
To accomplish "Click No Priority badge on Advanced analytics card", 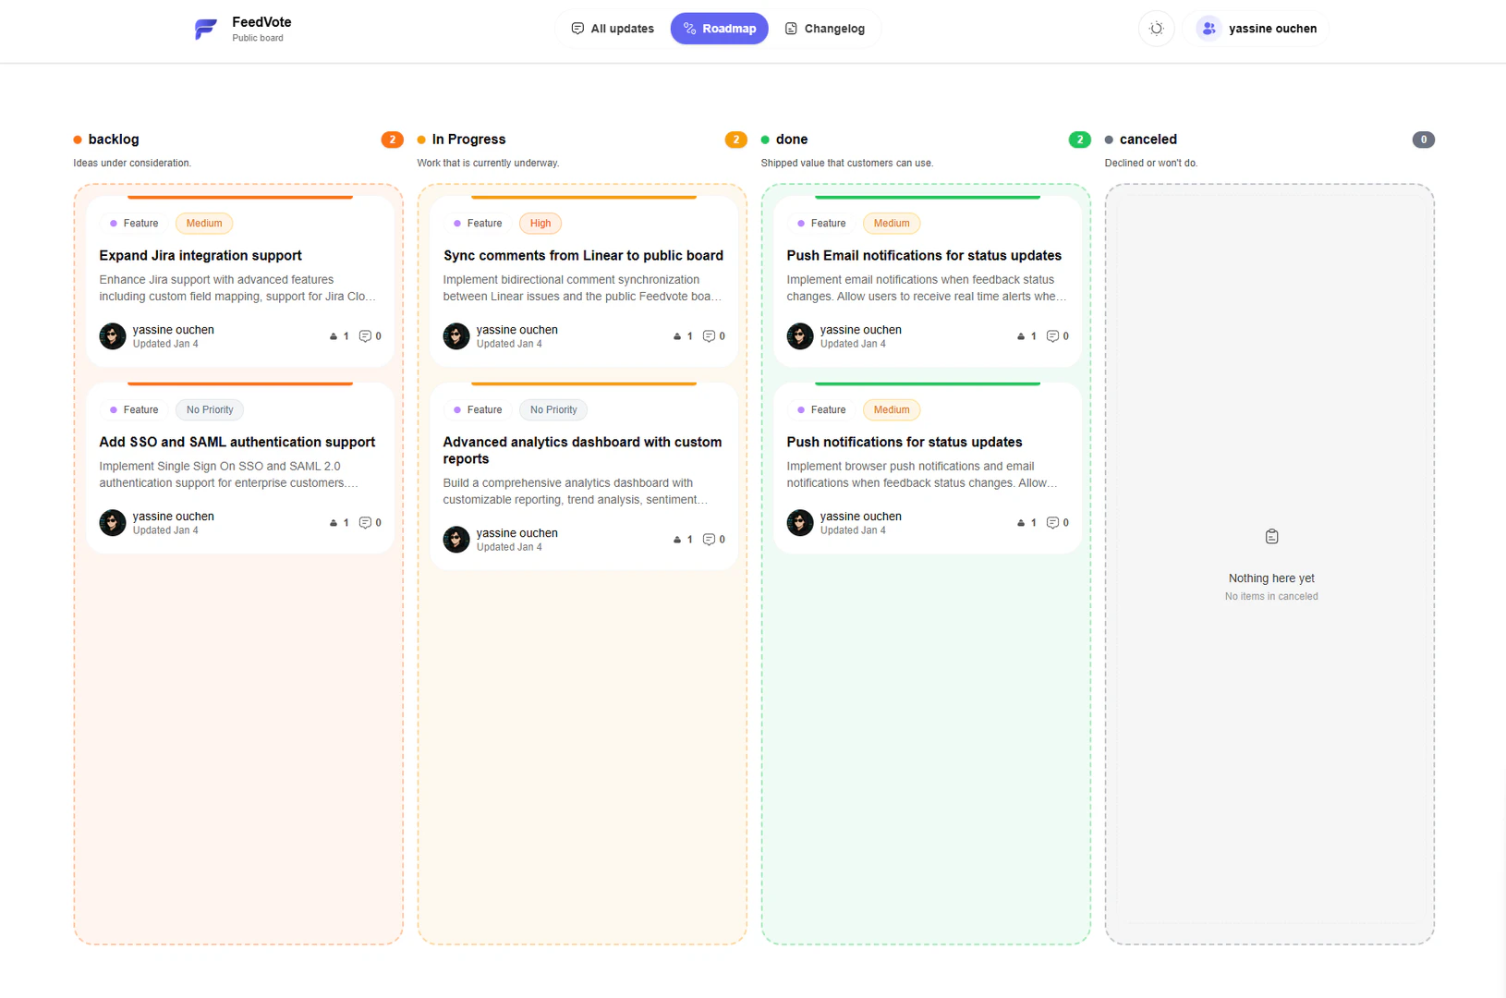I will point(553,410).
